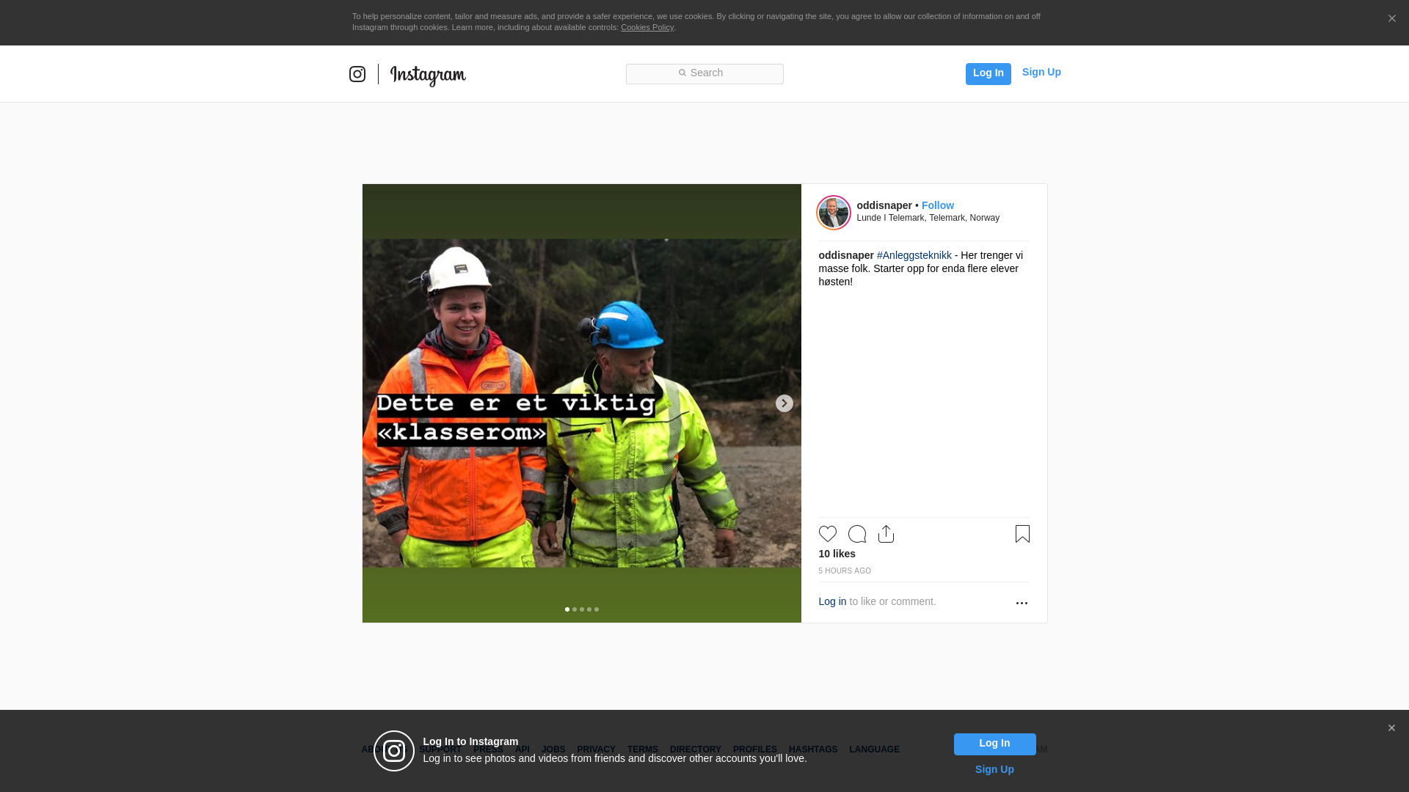The height and width of the screenshot is (792, 1409).
Task: Open Lunde I Telemark location link
Action: 928,218
